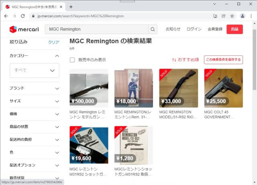Screen dimensions: 257x185
Task: Expand the サイズ filter
Action: pyautogui.click(x=34, y=101)
